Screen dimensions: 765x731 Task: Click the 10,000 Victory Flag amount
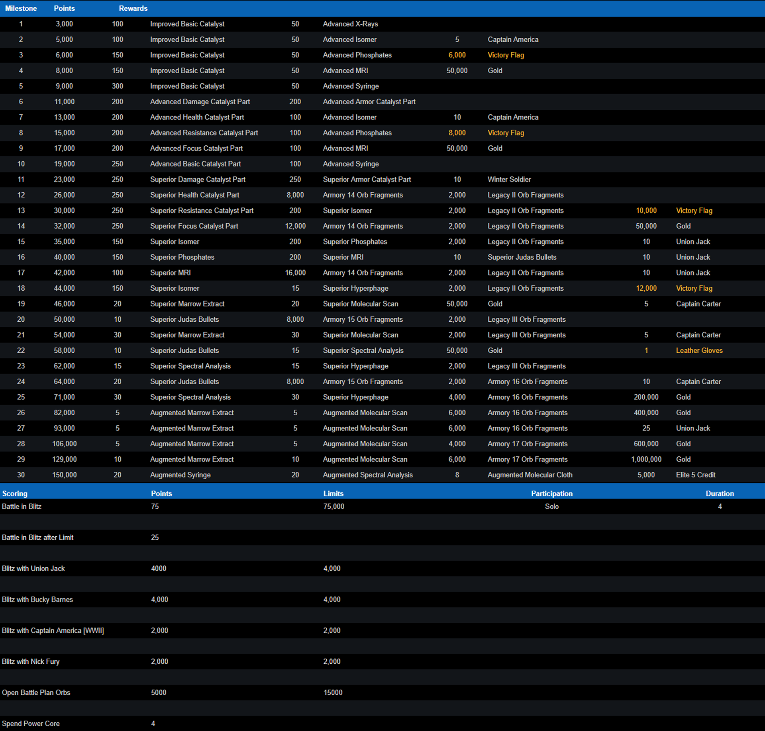[x=646, y=210]
